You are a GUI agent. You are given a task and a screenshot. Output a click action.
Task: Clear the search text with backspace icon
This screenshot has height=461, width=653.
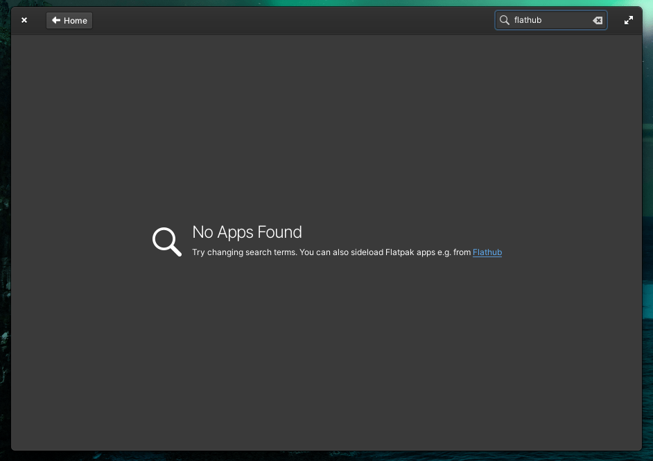pos(598,21)
